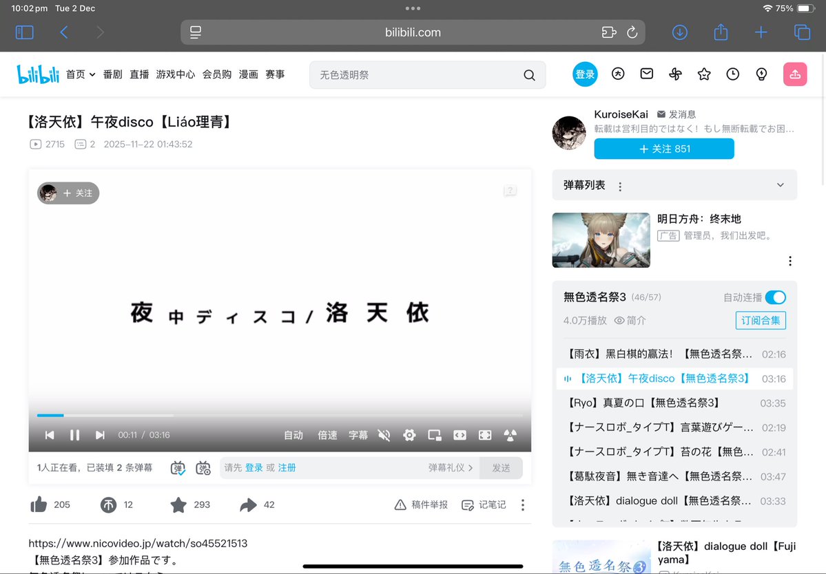Open favorites via star icon
This screenshot has height=574, width=826.
(x=703, y=74)
